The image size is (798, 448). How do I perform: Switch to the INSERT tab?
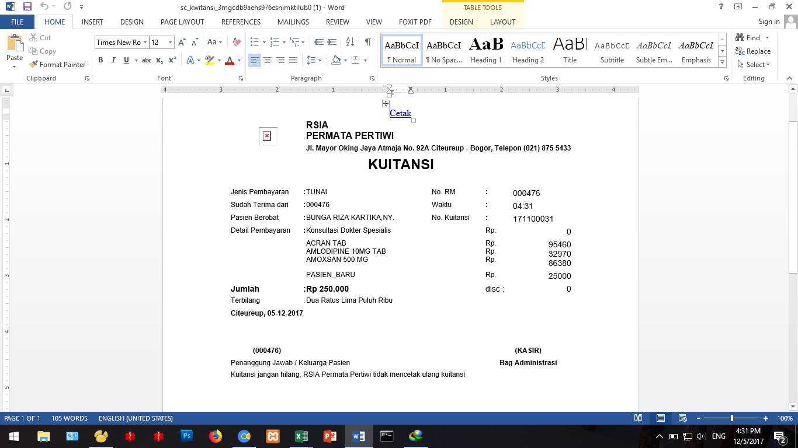92,22
